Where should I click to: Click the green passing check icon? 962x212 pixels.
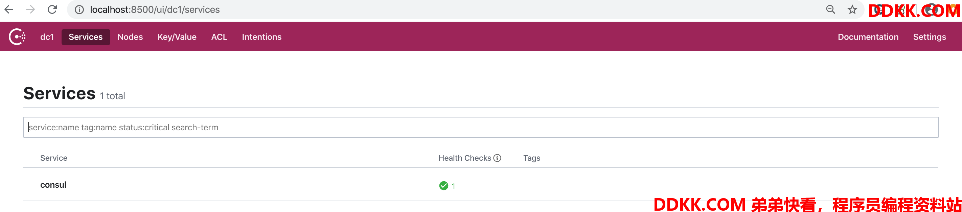coord(443,186)
